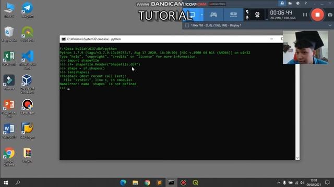Click the system tray microphone icon
Viewport: 334px width, 187px height.
click(284, 182)
